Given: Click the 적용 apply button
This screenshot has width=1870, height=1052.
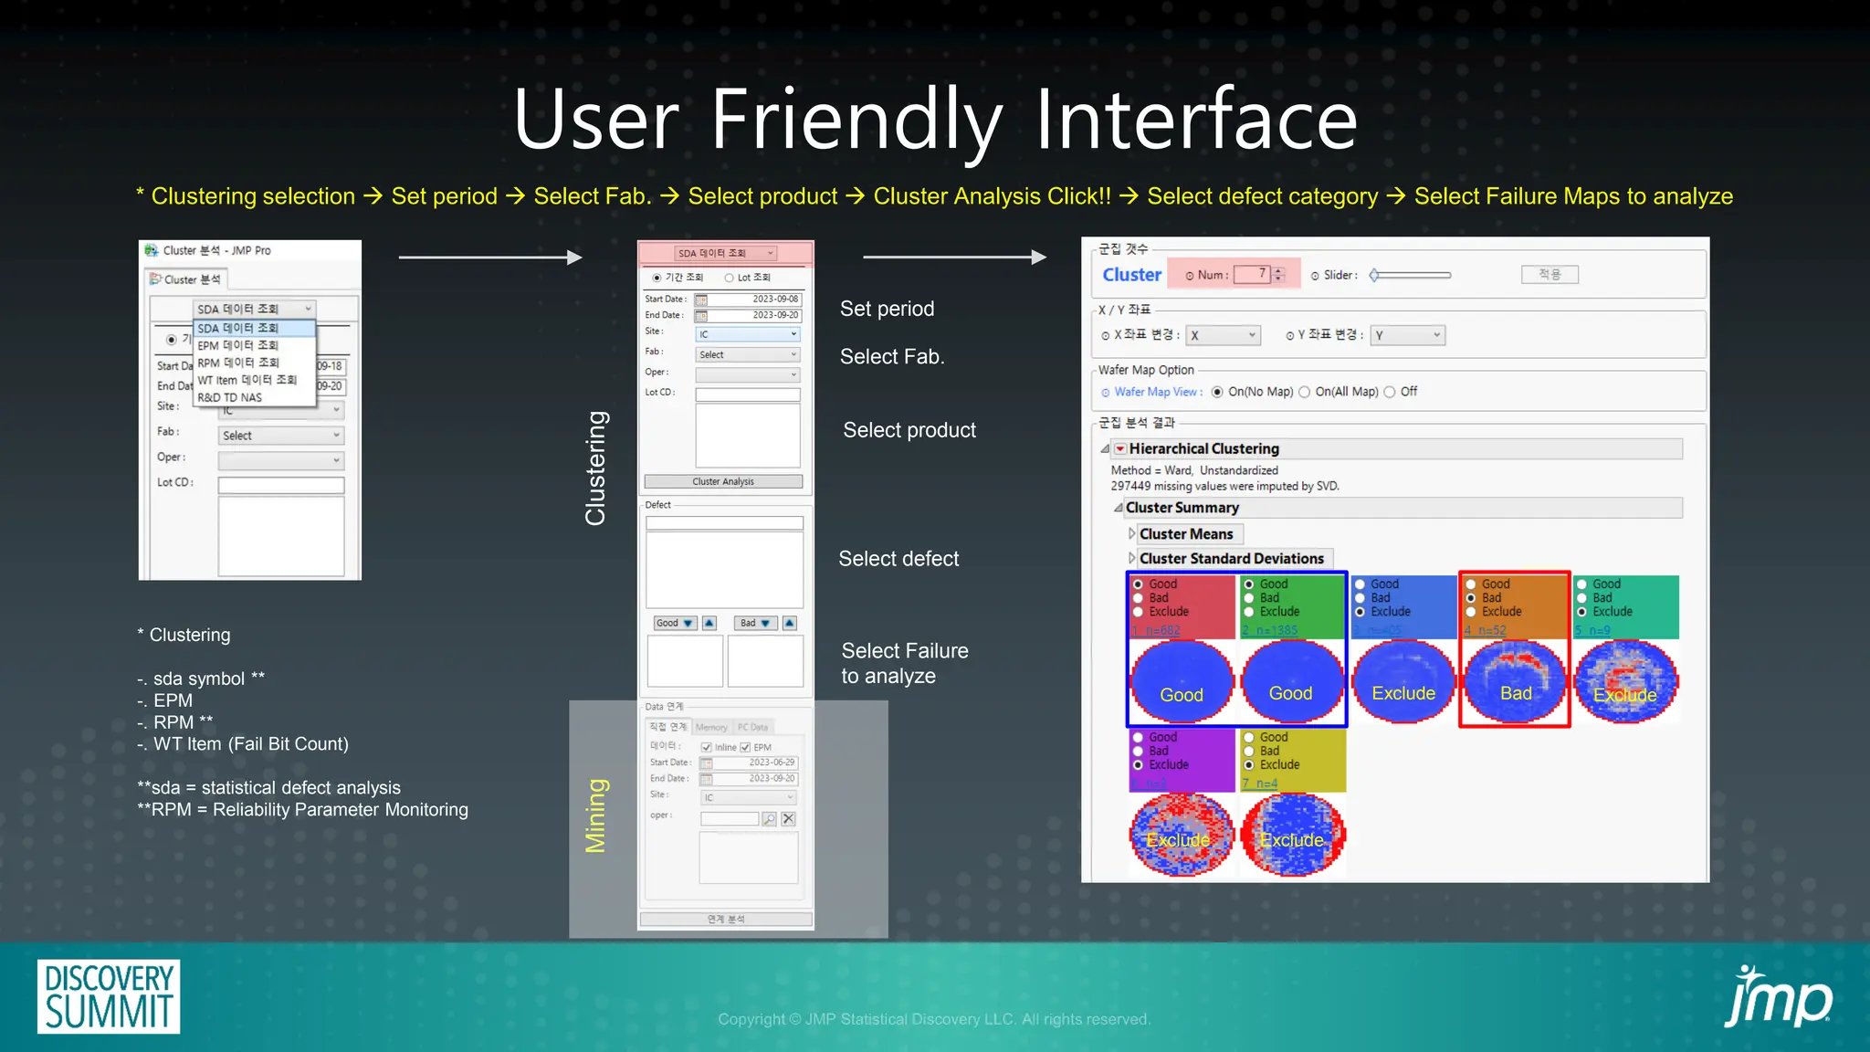Looking at the screenshot, I should (1550, 274).
